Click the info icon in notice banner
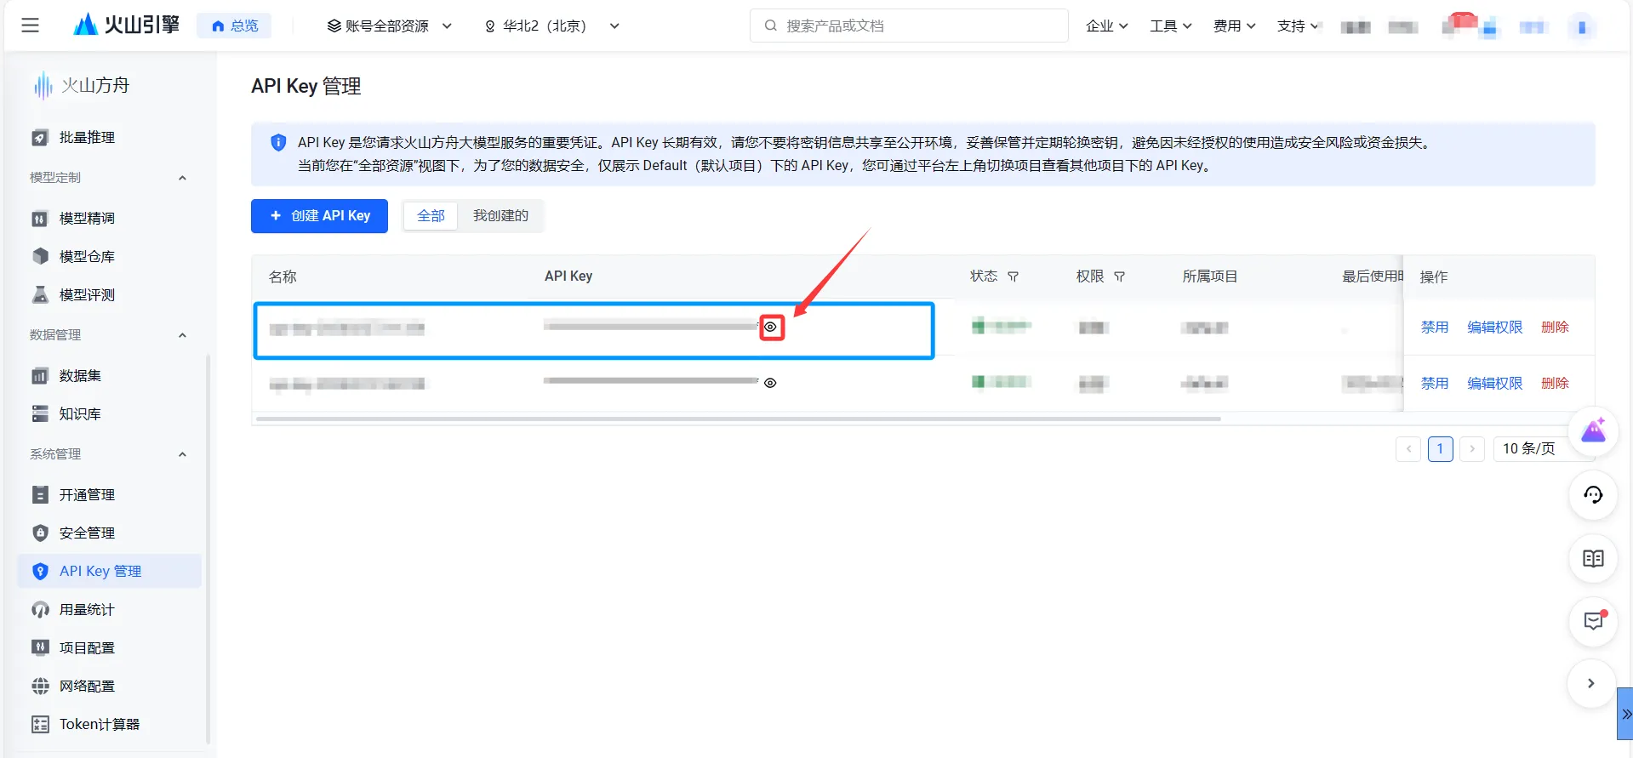The image size is (1633, 758). pos(278,143)
